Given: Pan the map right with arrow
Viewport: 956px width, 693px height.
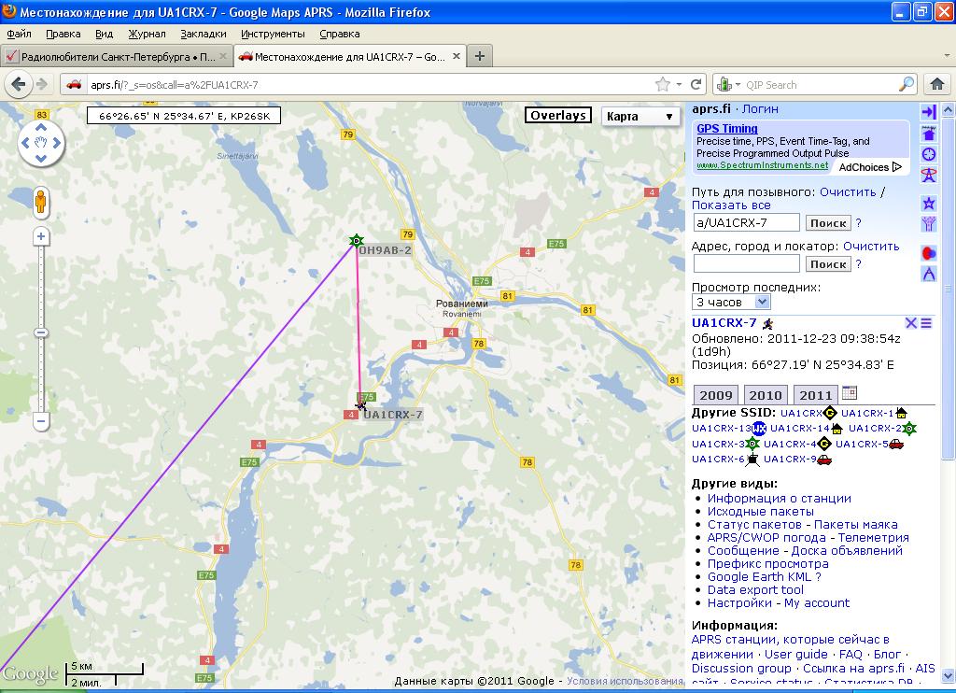Looking at the screenshot, I should pyautogui.click(x=56, y=143).
